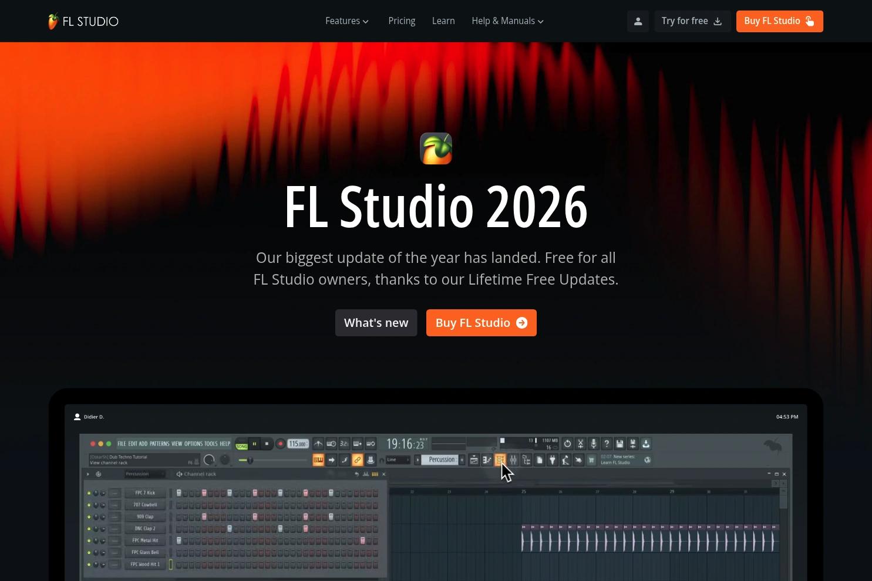The image size is (872, 581).
Task: Click the red record button
Action: pyautogui.click(x=280, y=444)
